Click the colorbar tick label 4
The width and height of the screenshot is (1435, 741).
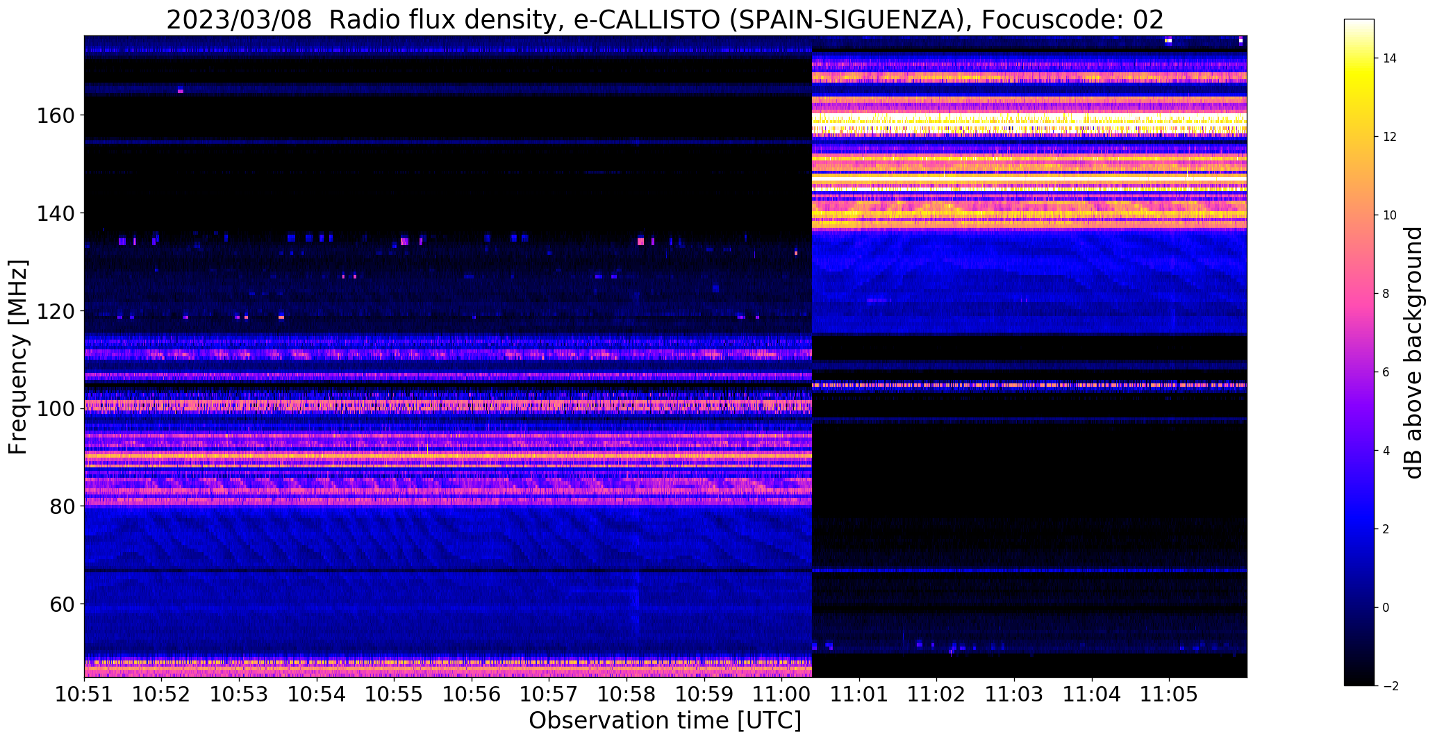click(1386, 451)
